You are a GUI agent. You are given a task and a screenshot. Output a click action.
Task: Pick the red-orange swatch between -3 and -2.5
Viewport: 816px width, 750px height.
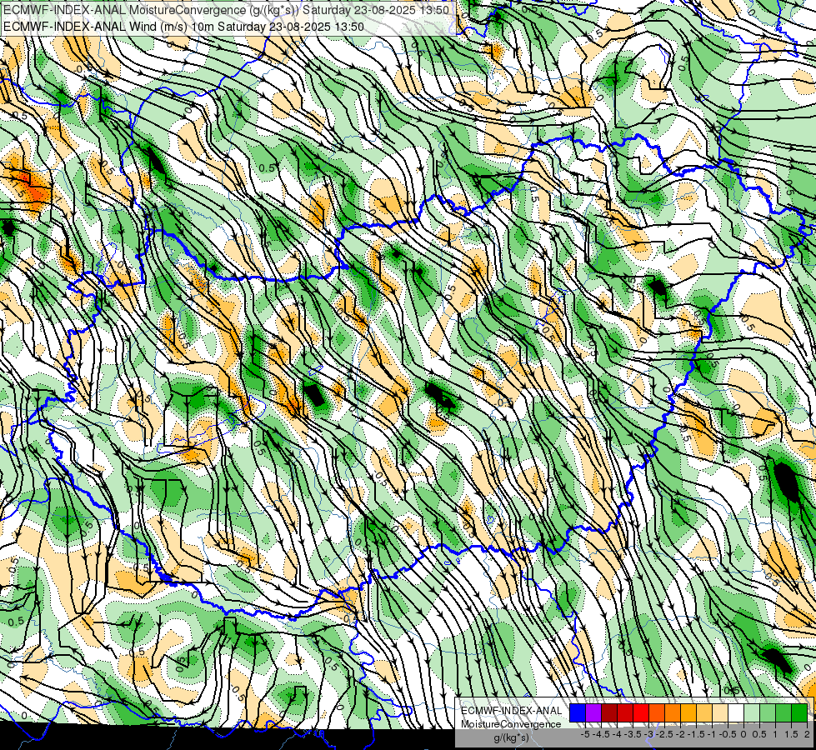657,712
